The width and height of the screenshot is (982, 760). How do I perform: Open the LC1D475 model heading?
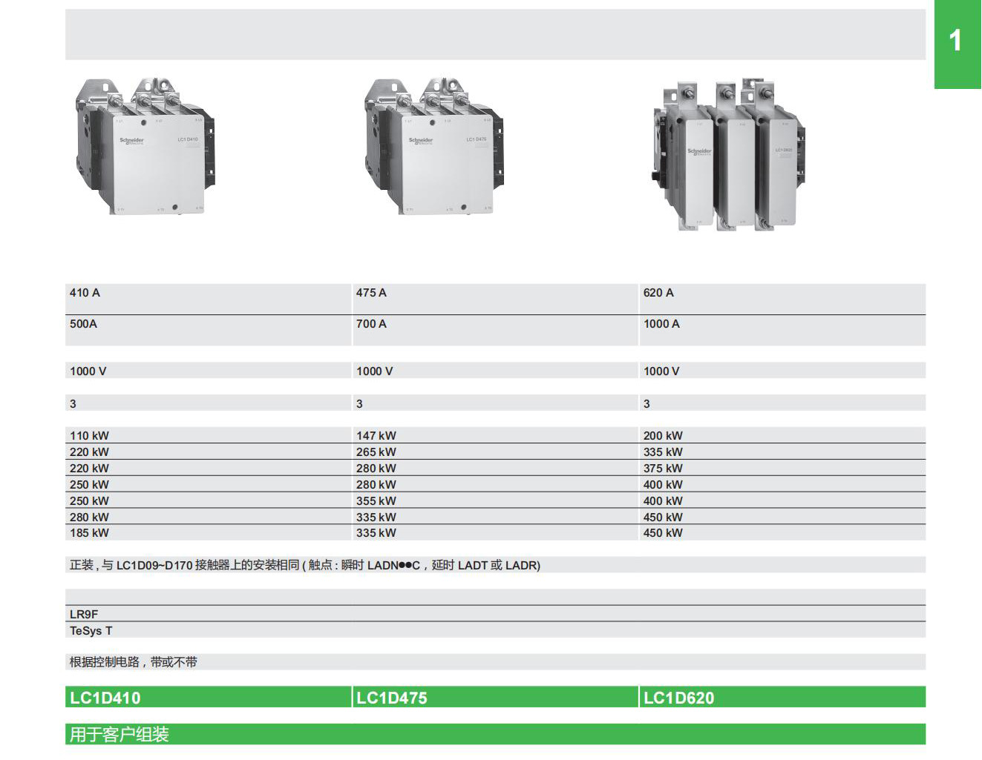point(392,698)
